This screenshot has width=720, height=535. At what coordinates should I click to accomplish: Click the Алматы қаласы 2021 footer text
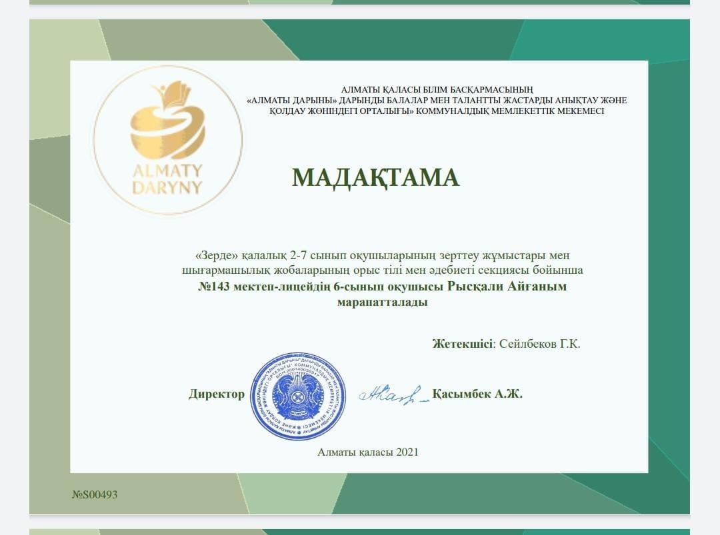coord(368,452)
